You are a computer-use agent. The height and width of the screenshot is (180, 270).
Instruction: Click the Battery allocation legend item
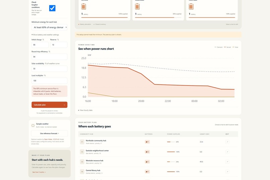point(84,24)
